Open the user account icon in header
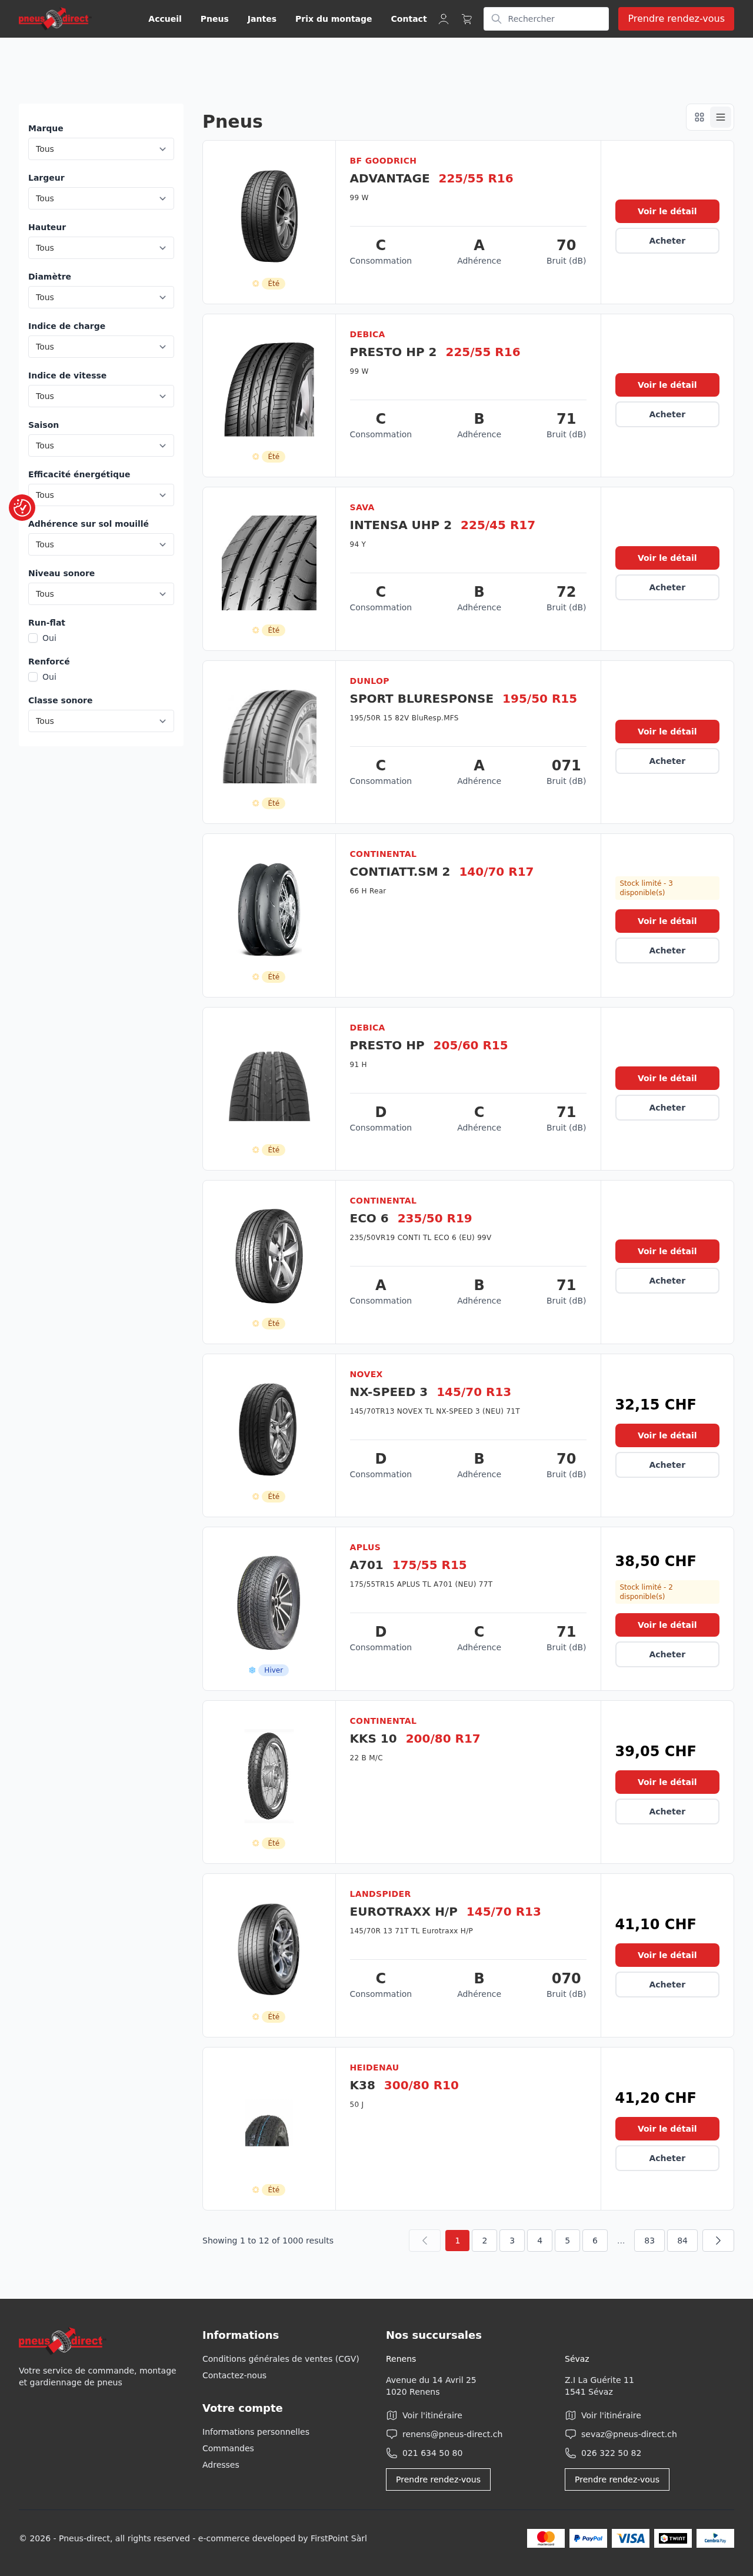 pyautogui.click(x=443, y=18)
